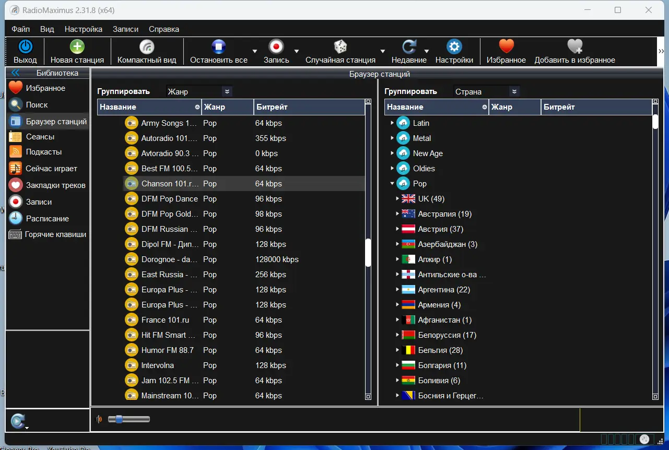Click the station icon beside Intervolna

[x=131, y=365]
